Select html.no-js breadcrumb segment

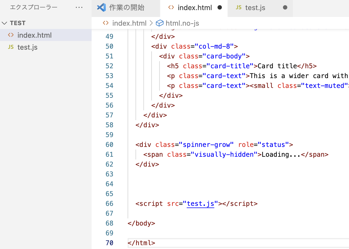[x=182, y=23]
